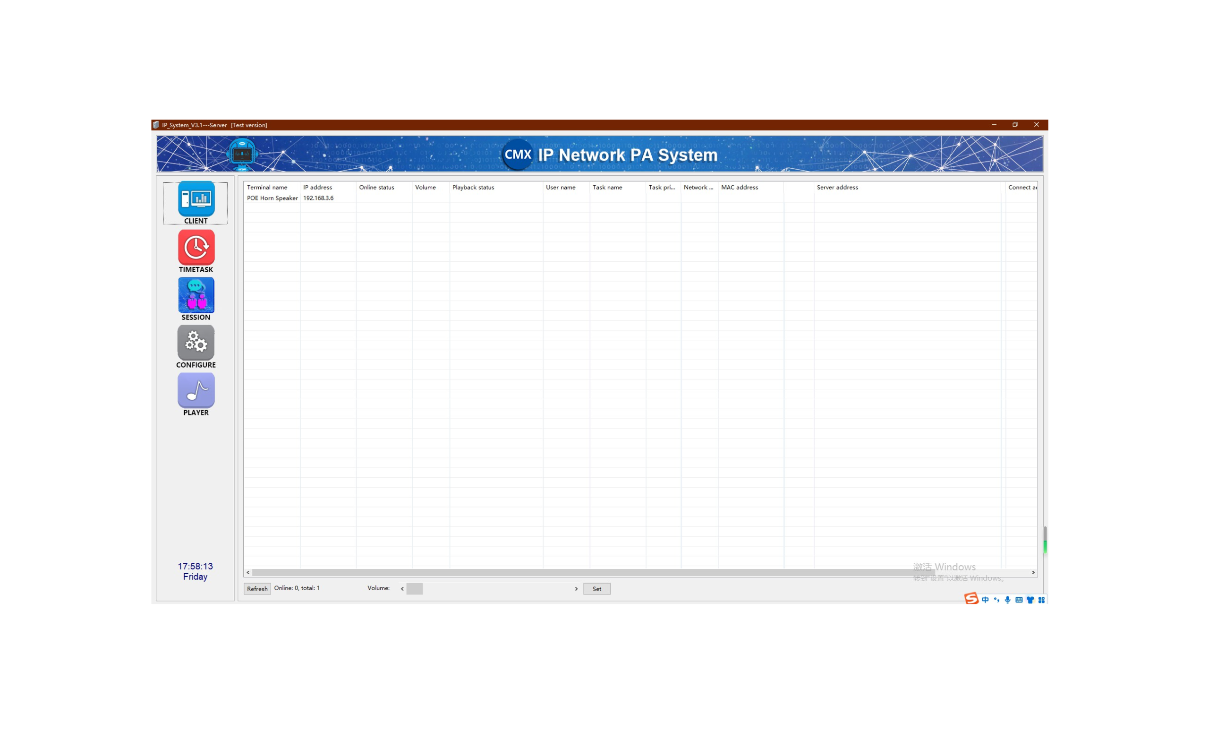Click the volume slider left arrow
The width and height of the screenshot is (1209, 748).
pyautogui.click(x=402, y=589)
